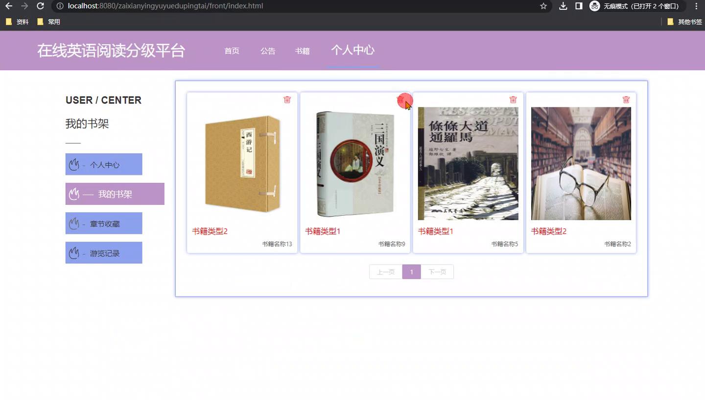The image size is (705, 400).
Task: Open 條條大道通羅馬 book cover thumbnail
Action: (x=468, y=164)
